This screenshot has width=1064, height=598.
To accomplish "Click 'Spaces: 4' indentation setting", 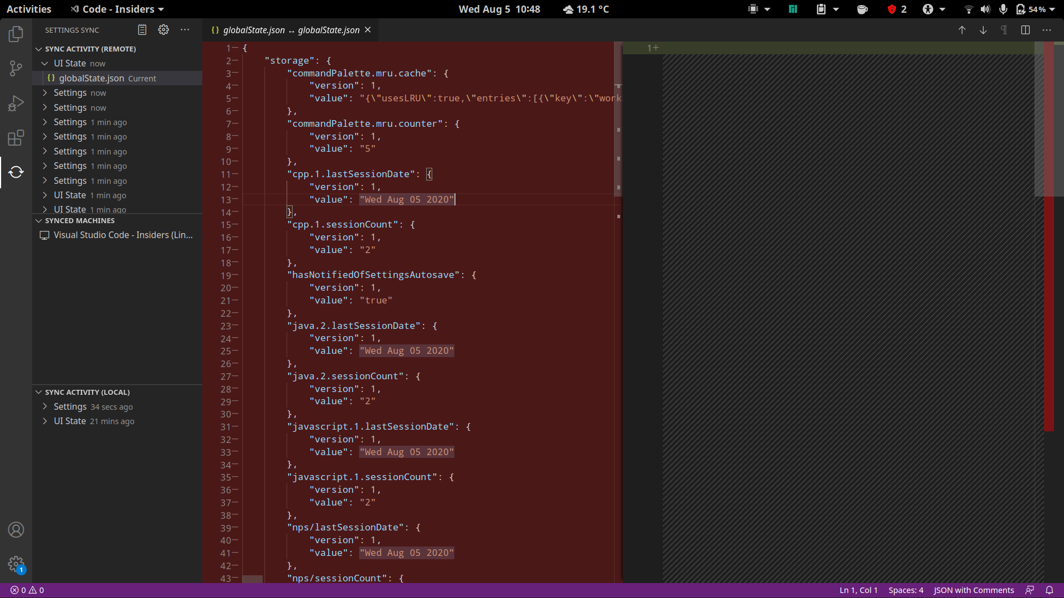I will 906,590.
